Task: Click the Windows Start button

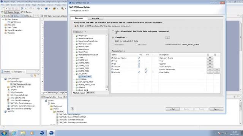Action: click(x=4, y=133)
